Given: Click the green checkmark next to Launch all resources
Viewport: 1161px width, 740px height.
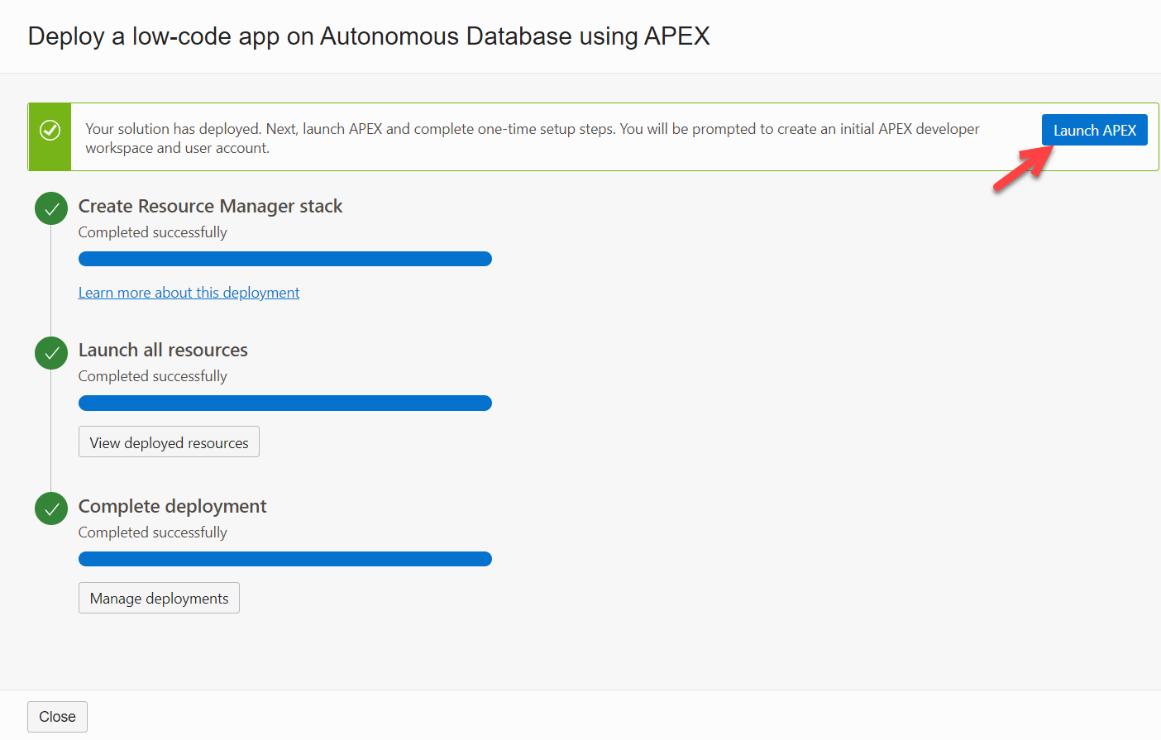Looking at the screenshot, I should click(51, 353).
